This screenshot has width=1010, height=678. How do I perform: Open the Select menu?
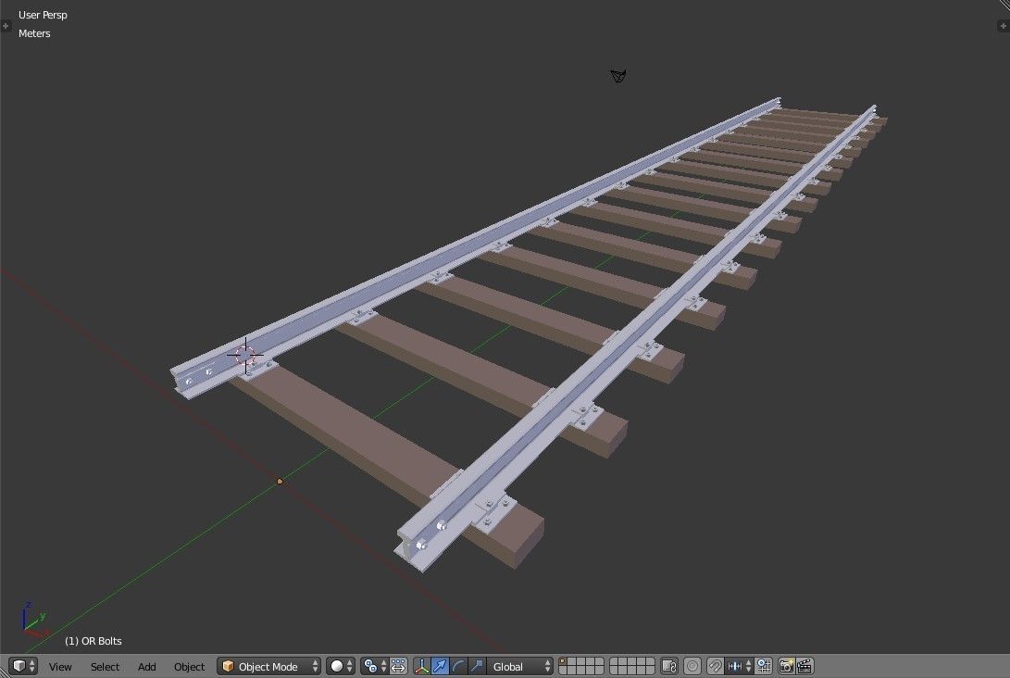coord(105,666)
